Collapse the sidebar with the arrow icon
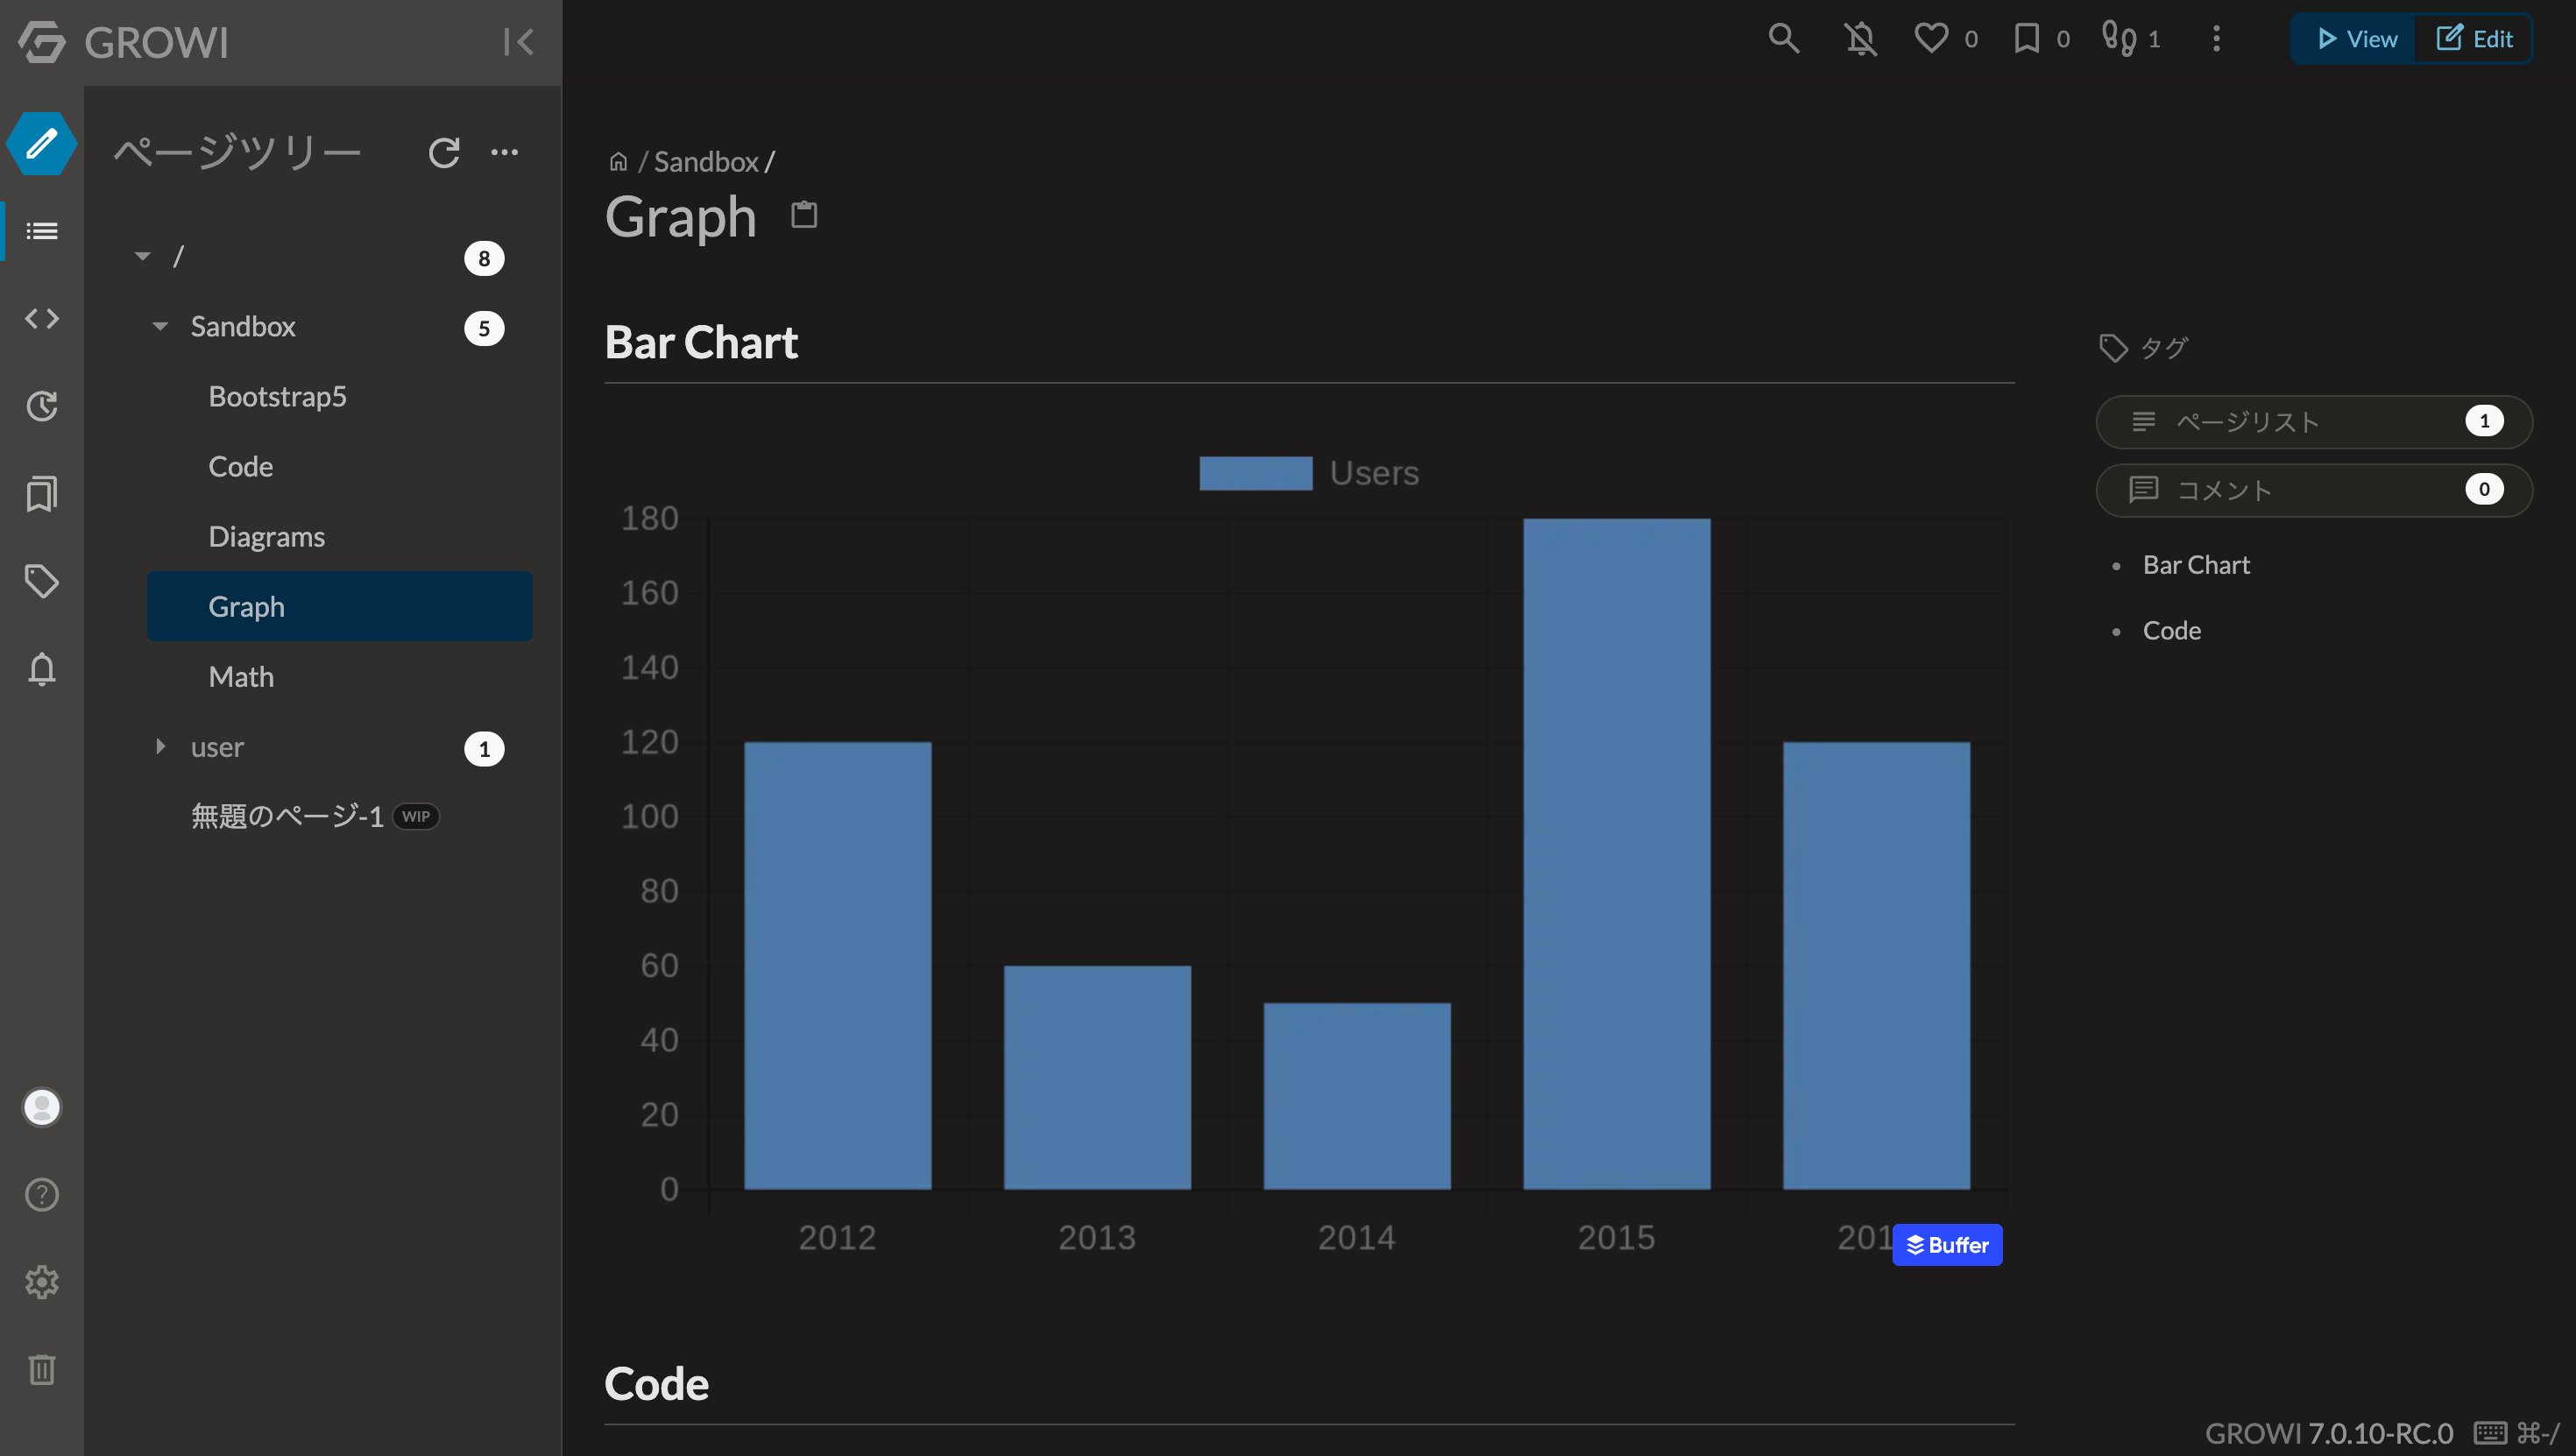This screenshot has height=1456, width=2576. [x=518, y=42]
